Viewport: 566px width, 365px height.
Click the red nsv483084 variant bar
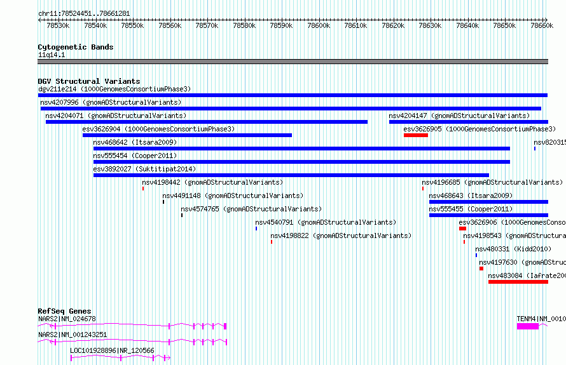[518, 282]
